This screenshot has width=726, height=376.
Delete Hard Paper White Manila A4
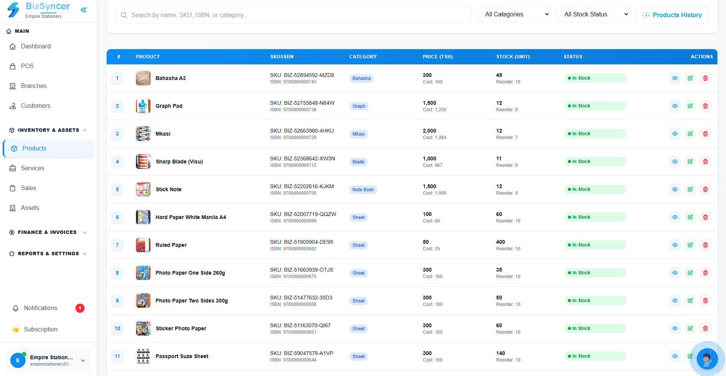point(705,217)
